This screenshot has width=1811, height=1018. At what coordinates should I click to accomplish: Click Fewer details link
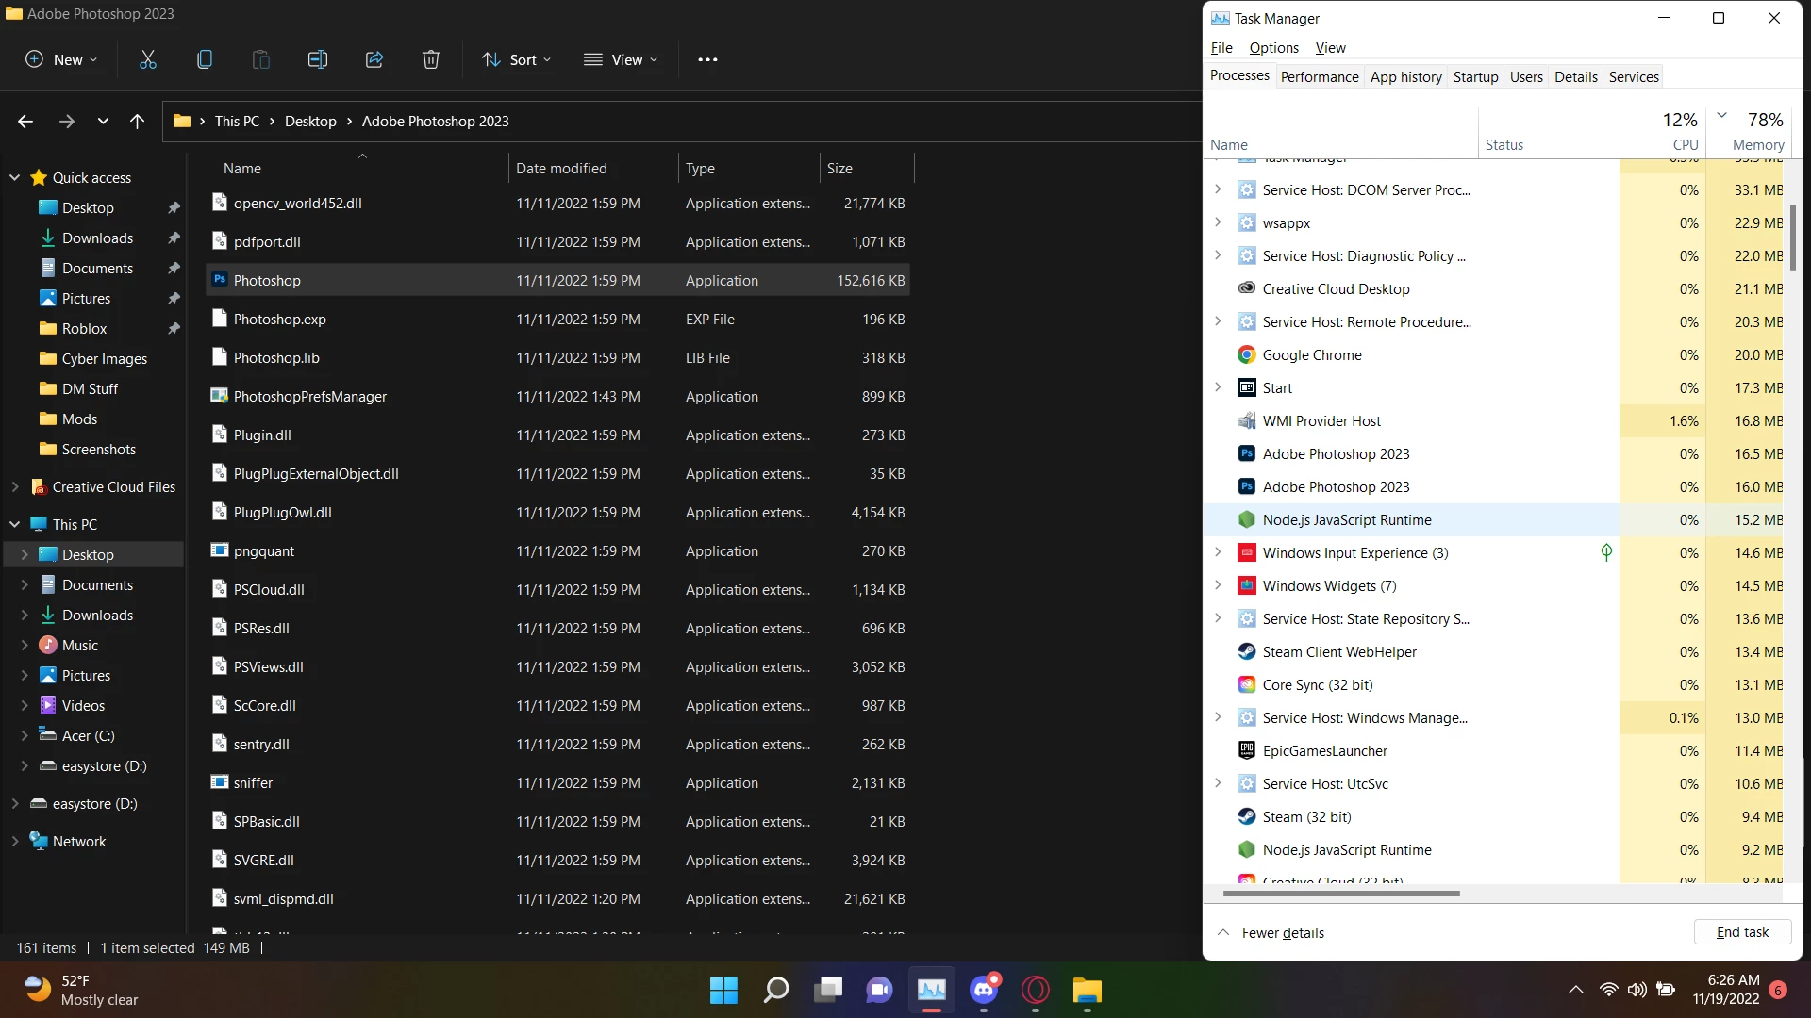click(1282, 932)
